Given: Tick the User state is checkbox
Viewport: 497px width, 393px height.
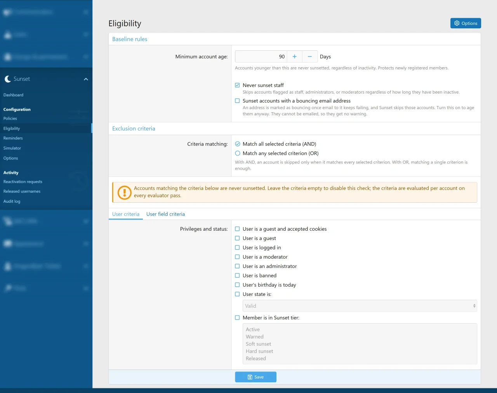Looking at the screenshot, I should click(237, 294).
